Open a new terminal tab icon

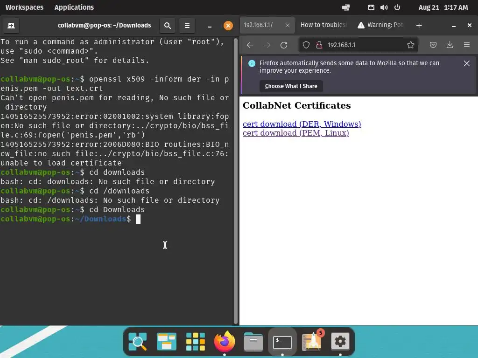click(11, 26)
